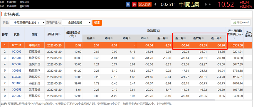
Task: Open stock code link 300658
Action: pyautogui.click(x=17, y=89)
